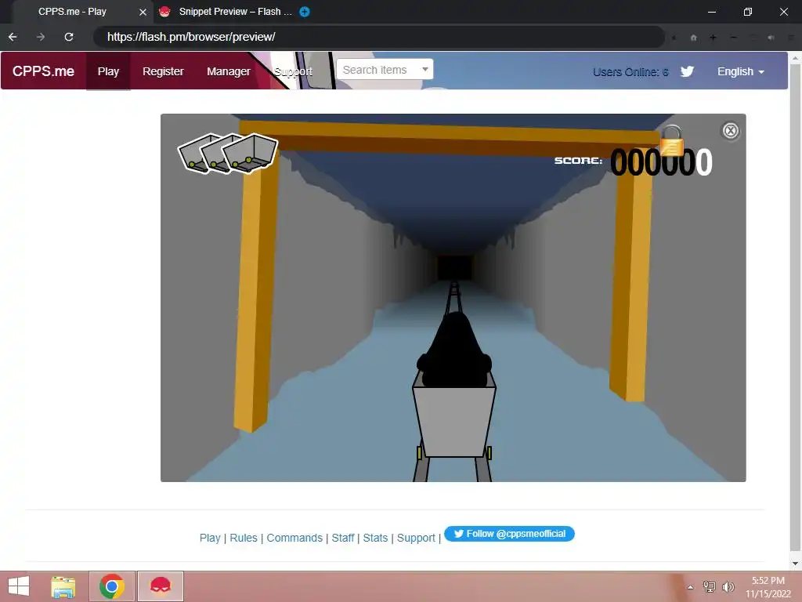Open the Support navigation item
The image size is (802, 602).
293,71
